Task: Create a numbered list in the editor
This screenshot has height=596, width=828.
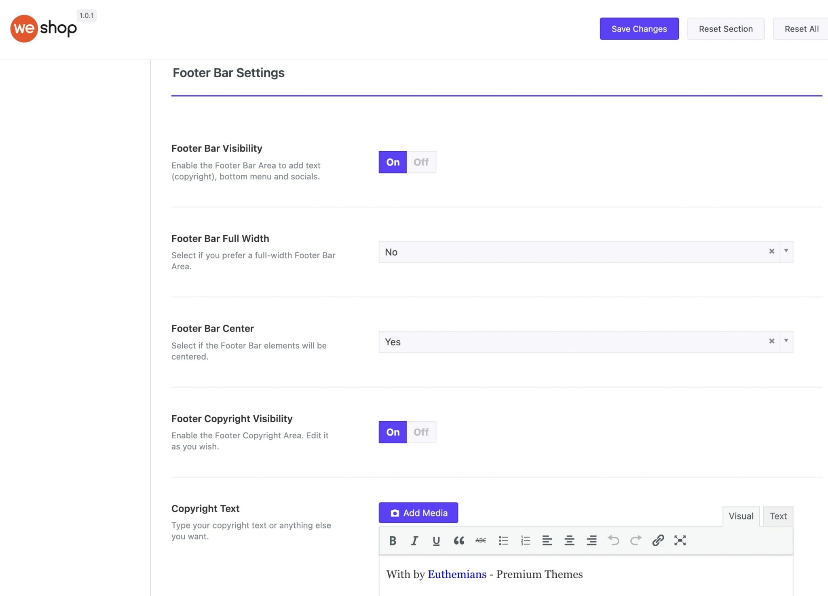Action: click(x=525, y=541)
